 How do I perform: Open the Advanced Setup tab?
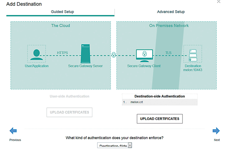pos(171,12)
